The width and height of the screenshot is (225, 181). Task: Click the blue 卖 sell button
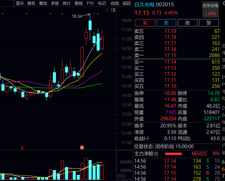point(166,23)
